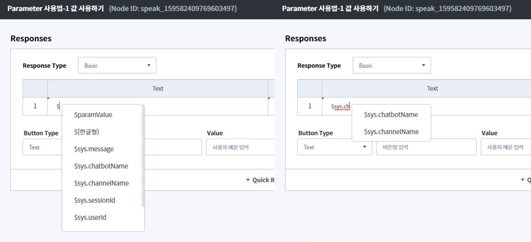The height and width of the screenshot is (242, 531).
Task: Select $paramValue from the autocomplete list
Action: [x=93, y=115]
